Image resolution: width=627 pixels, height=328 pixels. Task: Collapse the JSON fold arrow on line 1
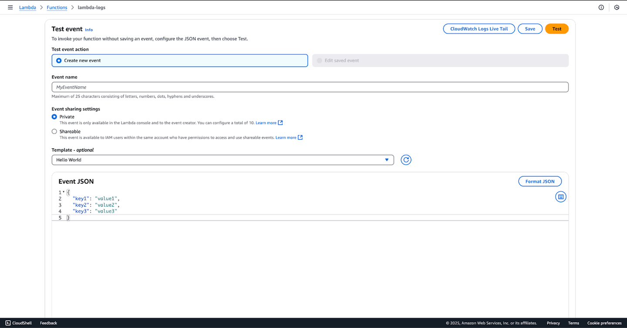tap(64, 192)
